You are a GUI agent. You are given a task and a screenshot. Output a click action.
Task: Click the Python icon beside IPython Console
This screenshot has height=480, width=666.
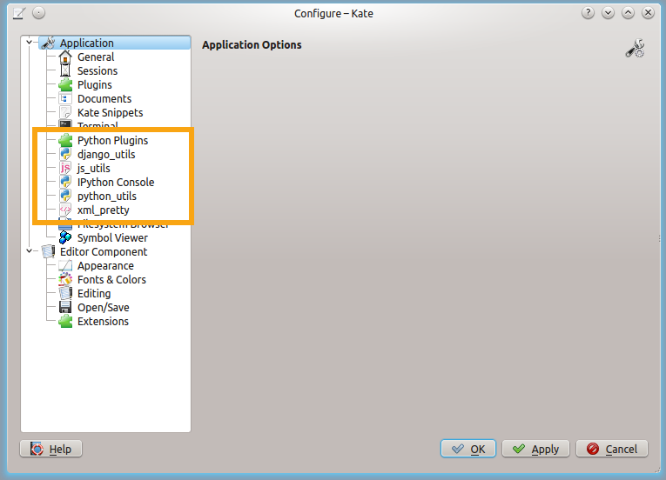pos(65,182)
